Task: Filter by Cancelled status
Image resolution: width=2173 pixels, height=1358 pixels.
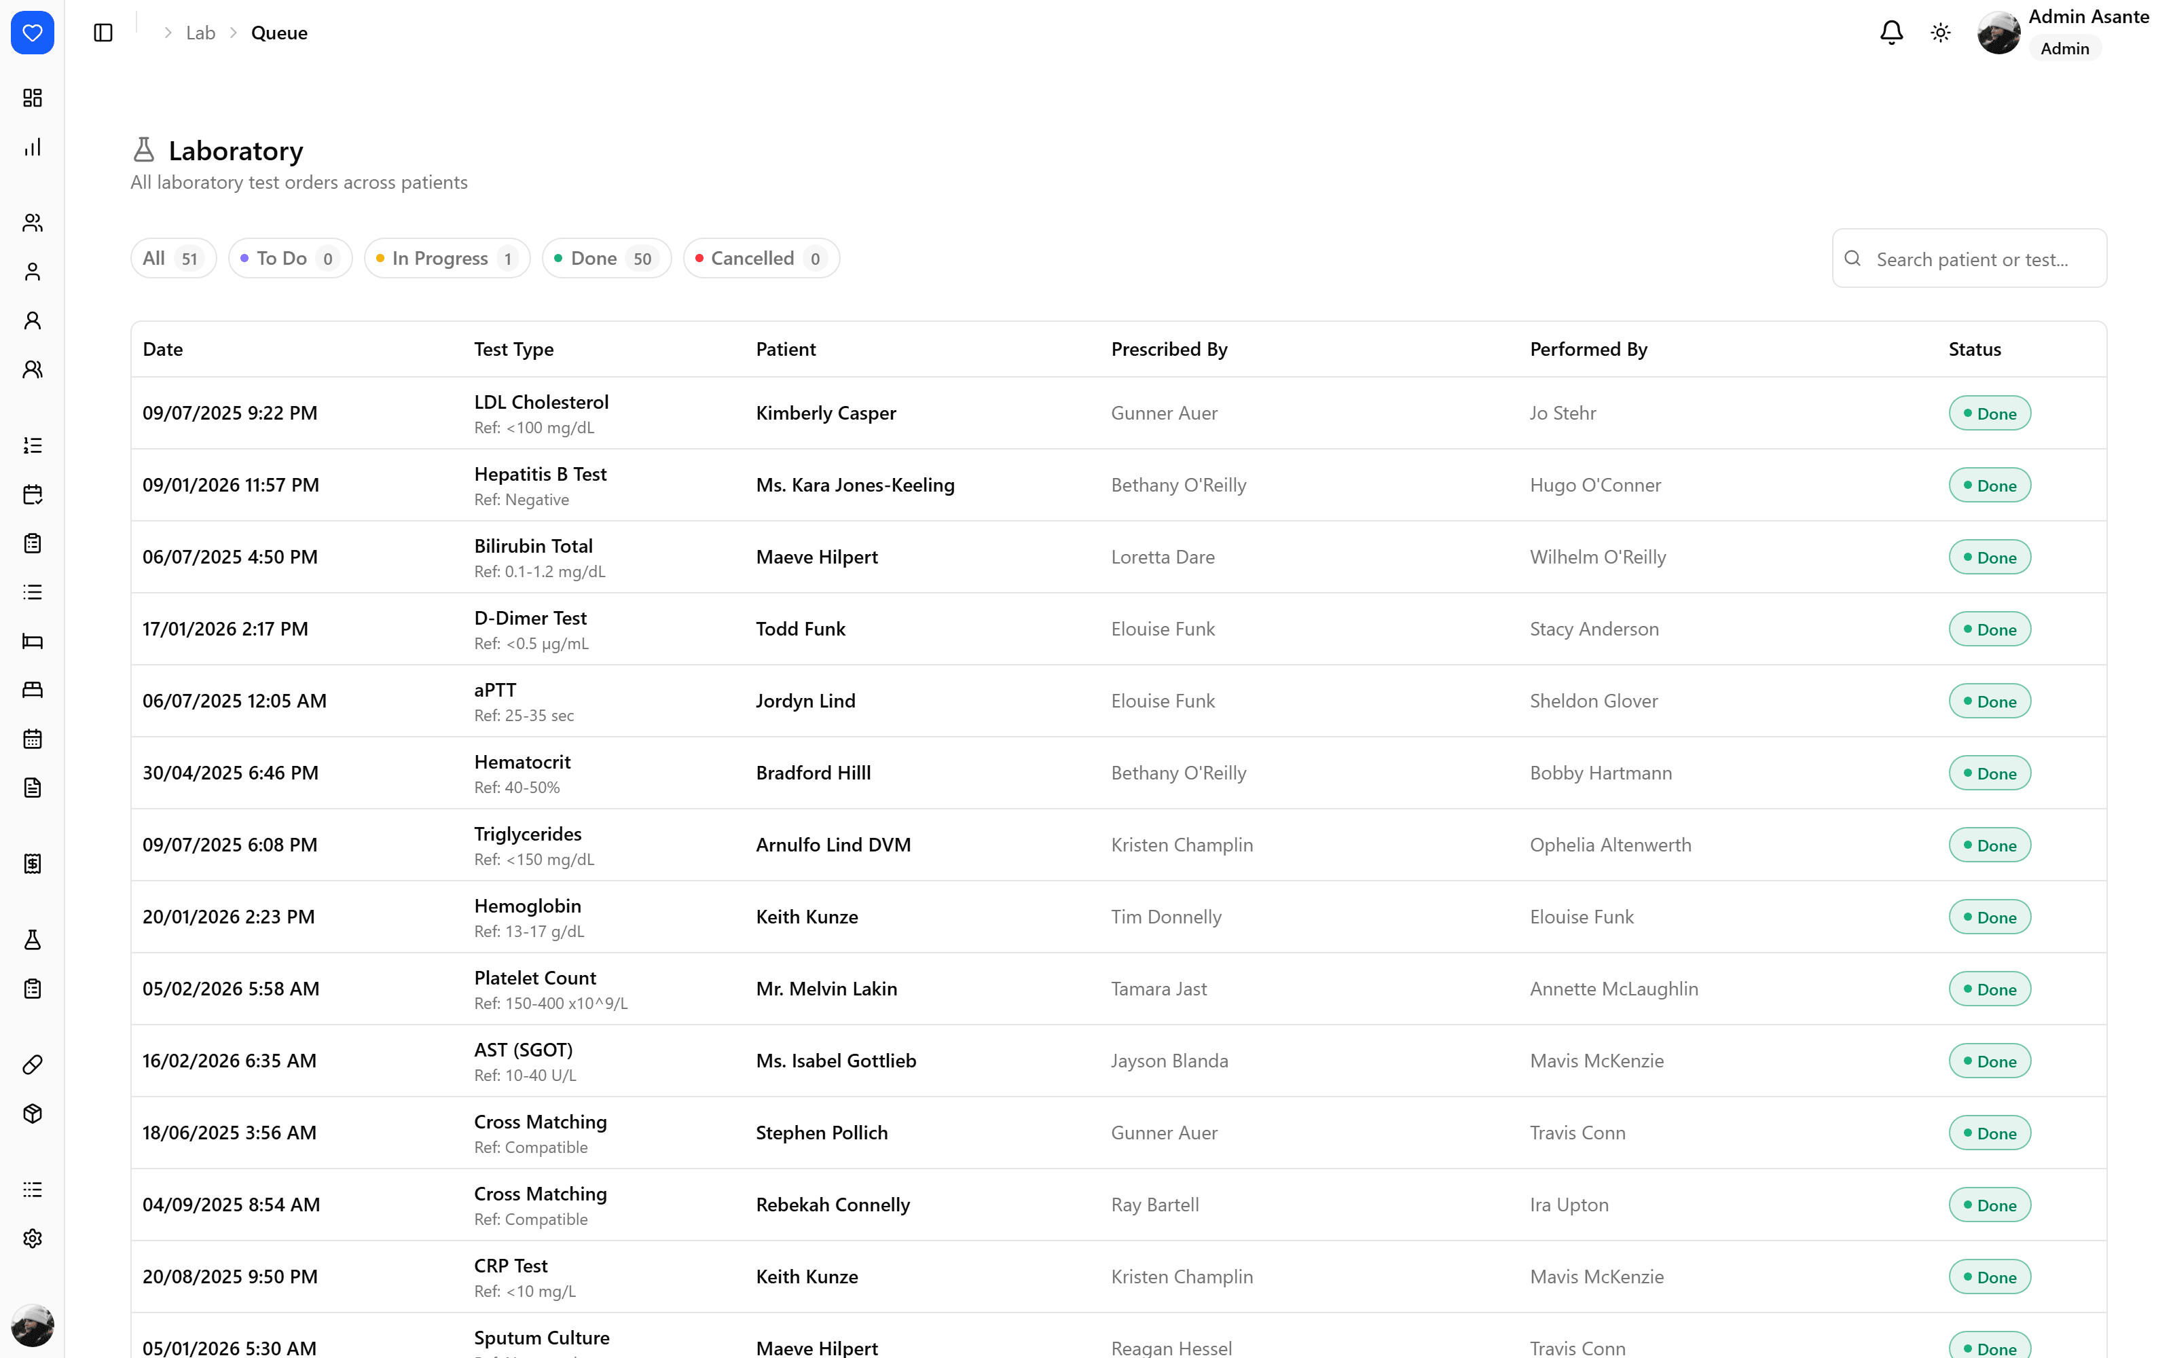Action: tap(761, 259)
